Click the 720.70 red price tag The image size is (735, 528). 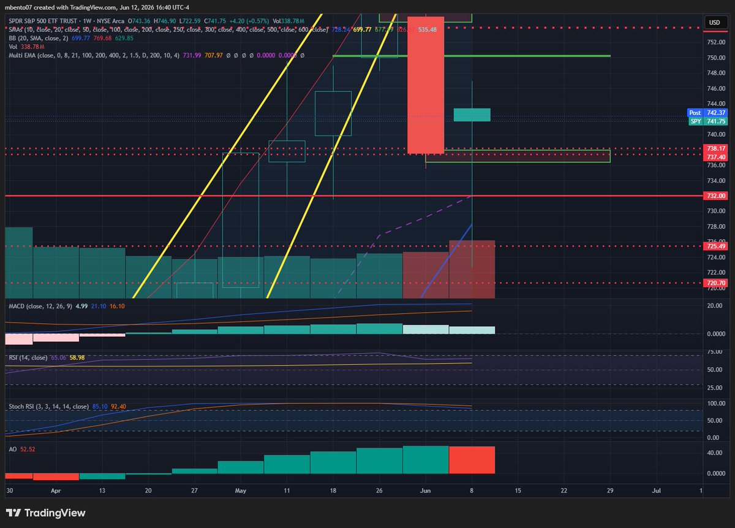pos(716,283)
